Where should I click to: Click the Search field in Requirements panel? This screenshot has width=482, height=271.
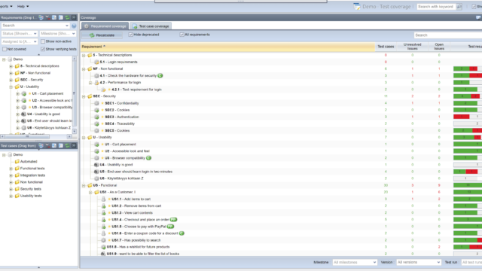pos(35,26)
